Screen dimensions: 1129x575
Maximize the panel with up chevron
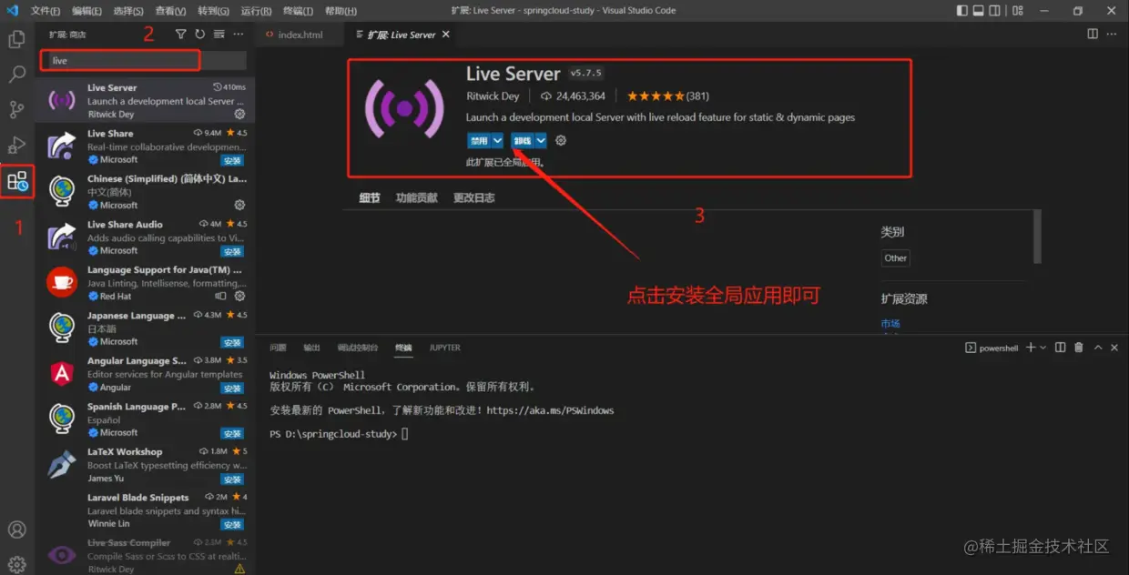[x=1098, y=348]
